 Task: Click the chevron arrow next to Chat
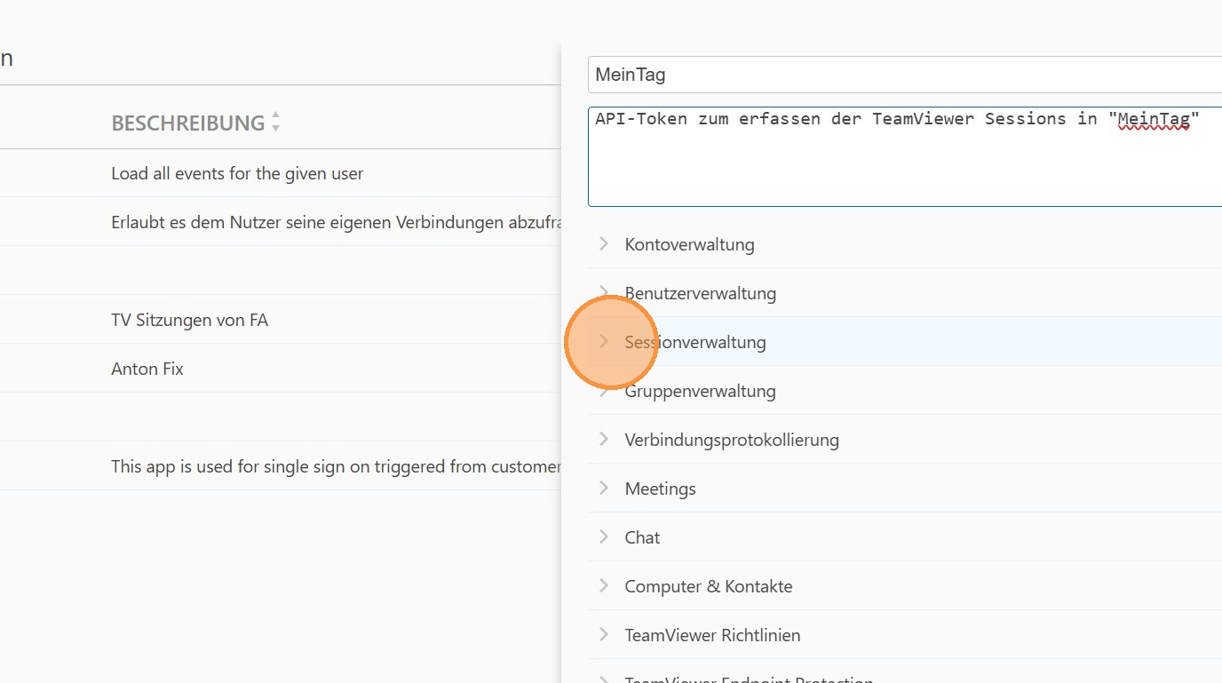click(x=604, y=536)
